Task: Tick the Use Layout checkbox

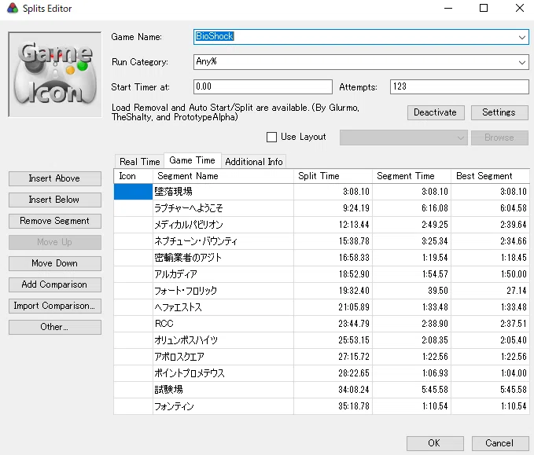Action: [x=271, y=138]
